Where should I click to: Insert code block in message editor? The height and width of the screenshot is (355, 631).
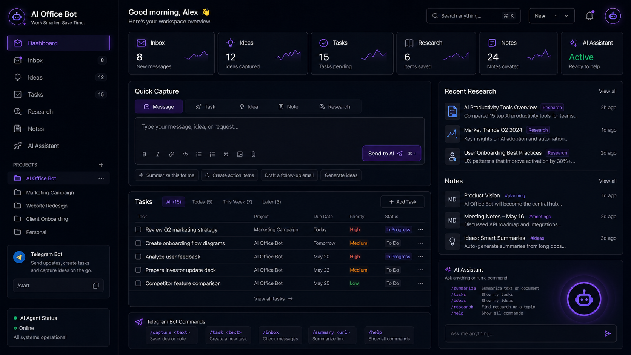click(185, 154)
